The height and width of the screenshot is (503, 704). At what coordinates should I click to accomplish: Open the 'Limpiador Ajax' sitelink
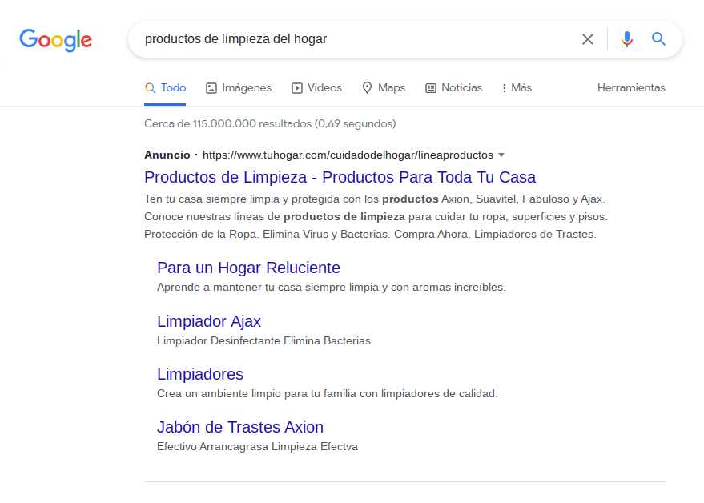[209, 321]
